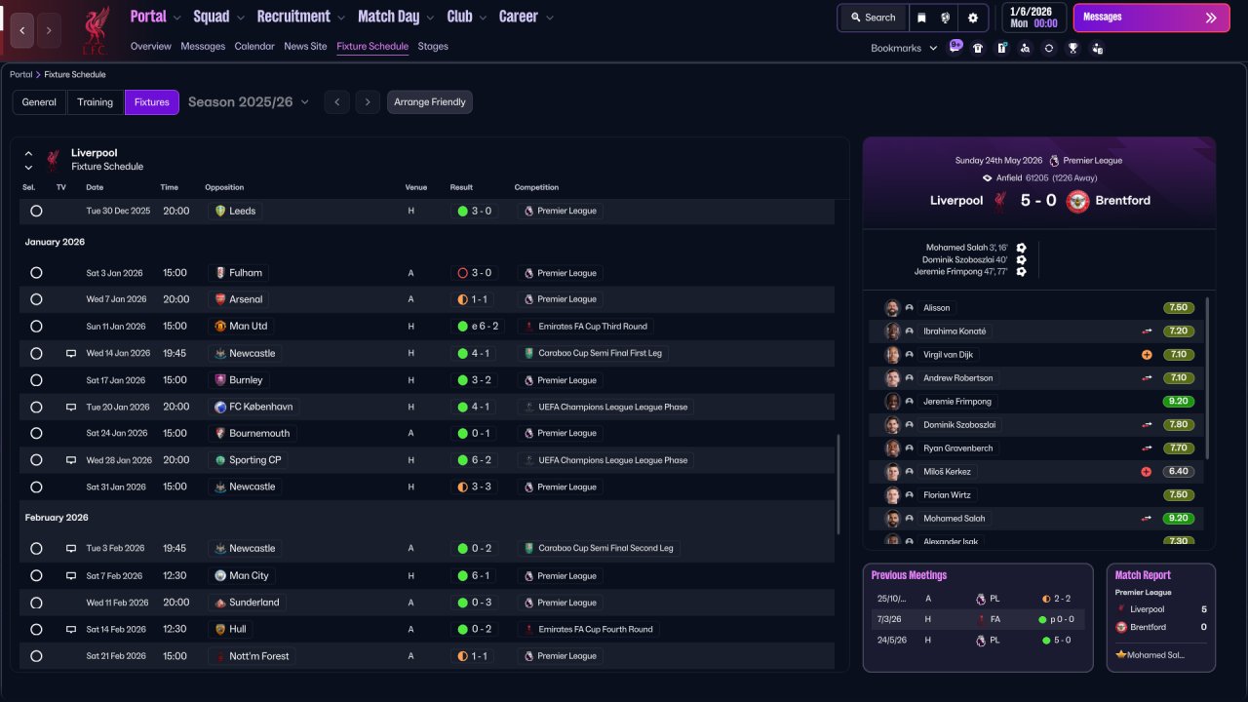Image resolution: width=1248 pixels, height=702 pixels.
Task: Select the Training tab
Action: (x=96, y=102)
